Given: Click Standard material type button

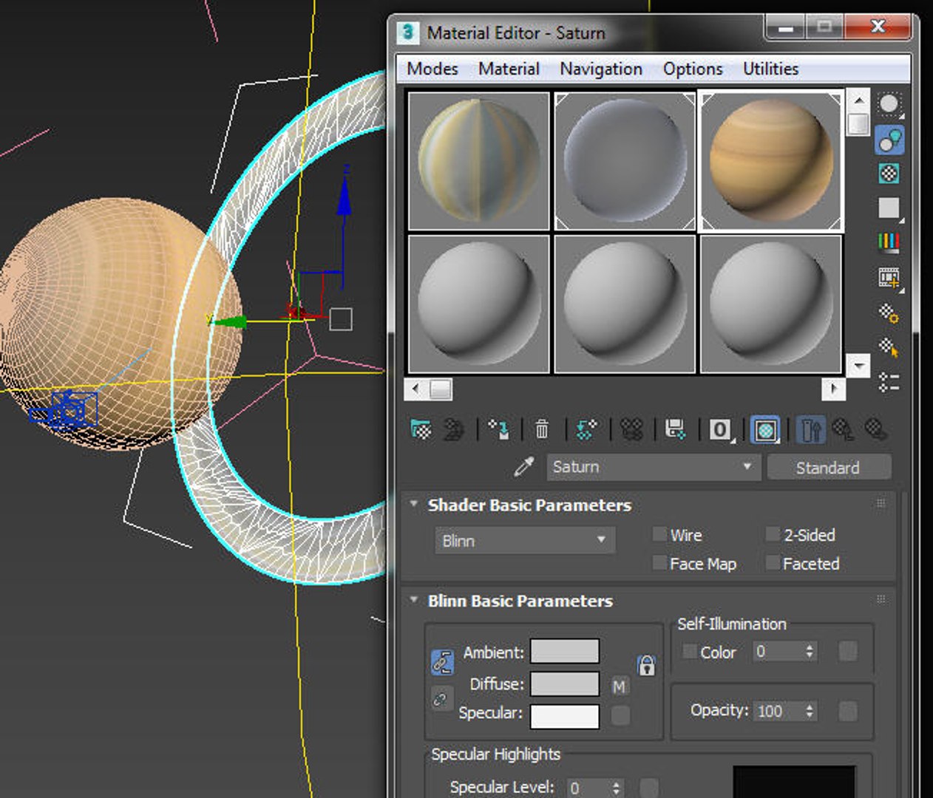Looking at the screenshot, I should click(x=828, y=467).
